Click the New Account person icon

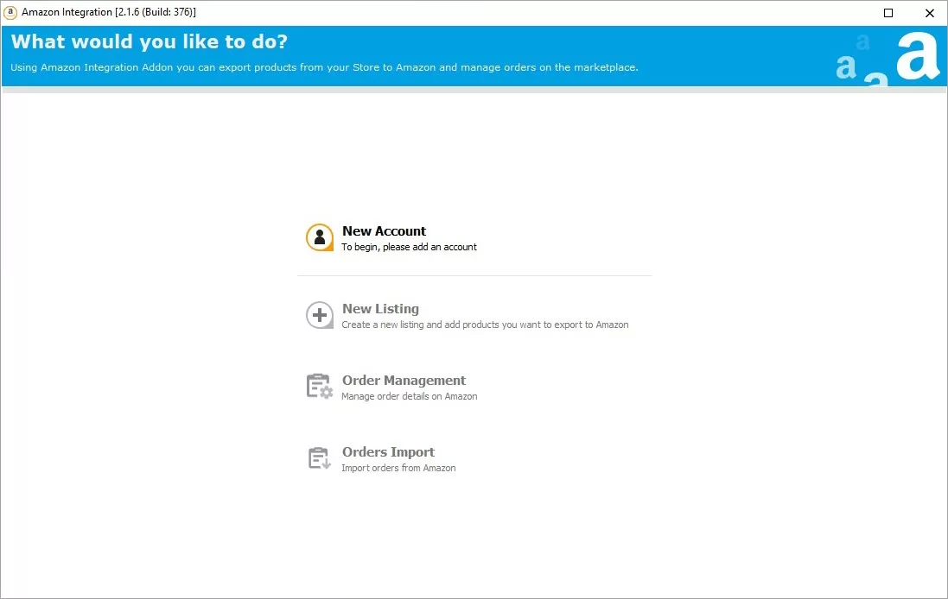pyautogui.click(x=319, y=237)
